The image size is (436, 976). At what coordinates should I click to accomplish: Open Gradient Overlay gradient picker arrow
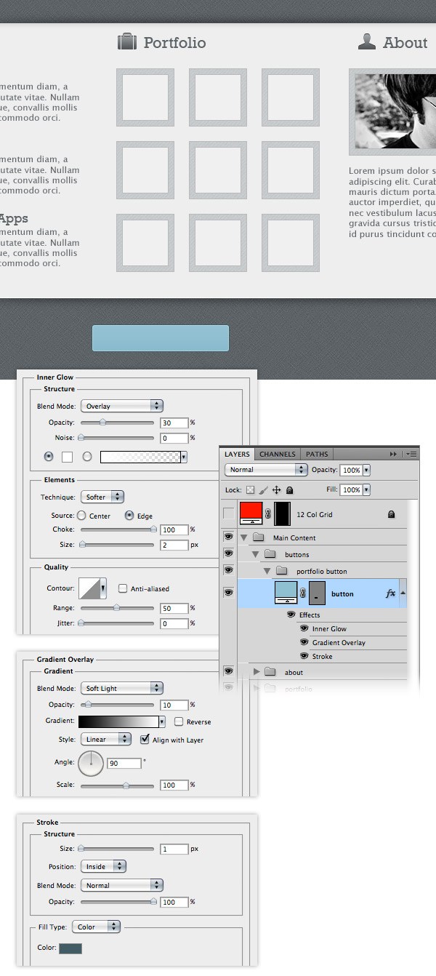point(162,721)
